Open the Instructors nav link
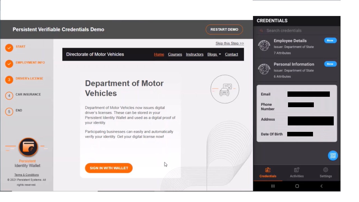The height and width of the screenshot is (202, 359). pos(195,54)
